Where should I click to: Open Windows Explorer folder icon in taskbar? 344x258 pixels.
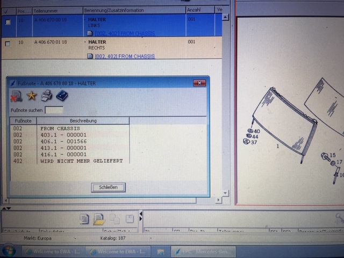161,252
